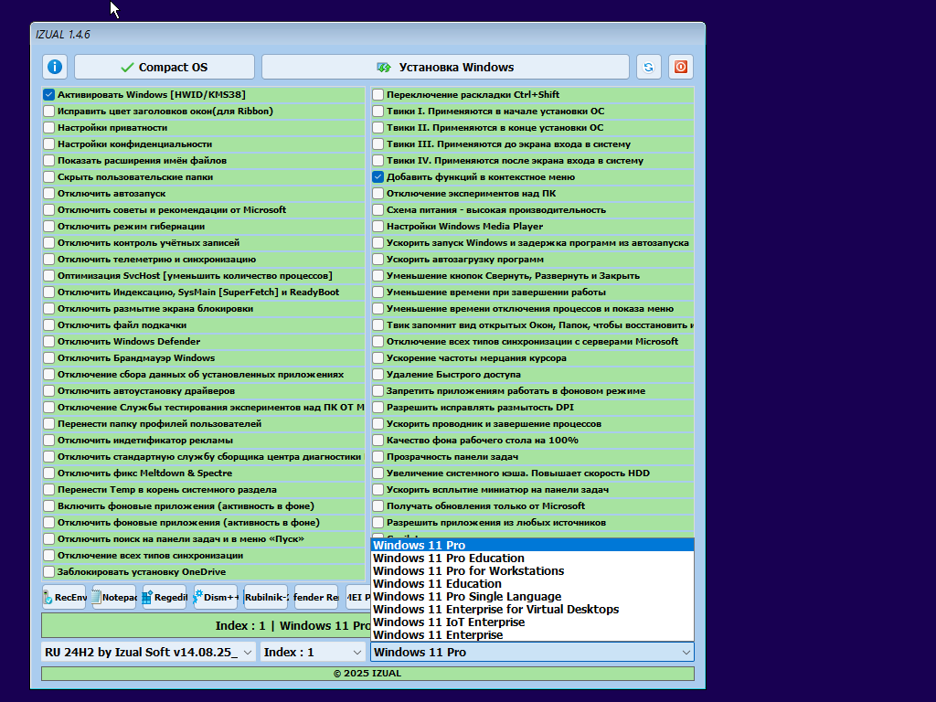
Task: Open Notepad from the tool row
Action: coord(114,597)
